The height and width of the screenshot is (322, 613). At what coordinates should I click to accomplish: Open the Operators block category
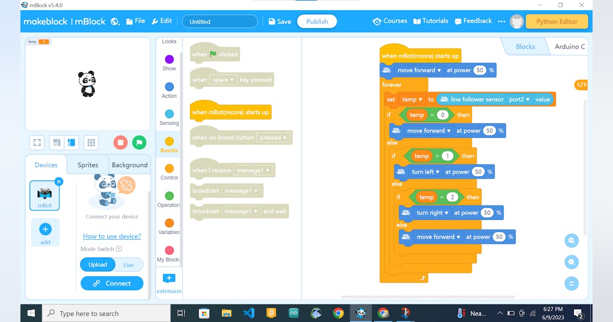[x=168, y=201]
